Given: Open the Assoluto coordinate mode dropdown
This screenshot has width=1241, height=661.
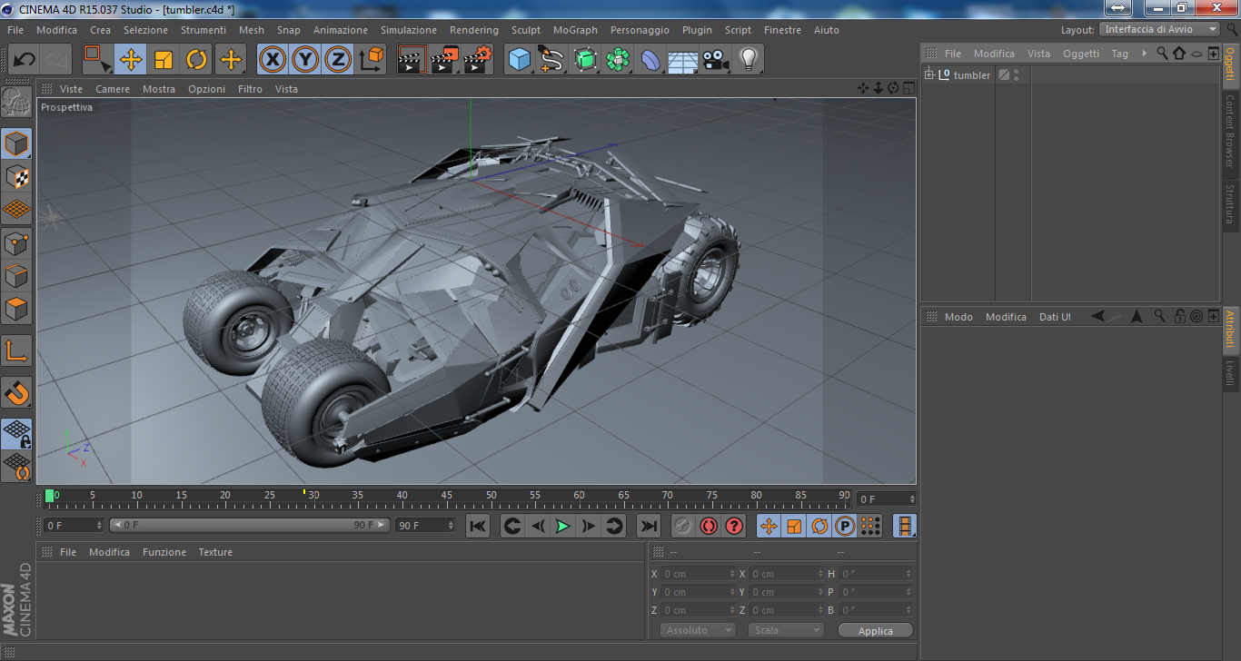Looking at the screenshot, I should click(x=697, y=630).
